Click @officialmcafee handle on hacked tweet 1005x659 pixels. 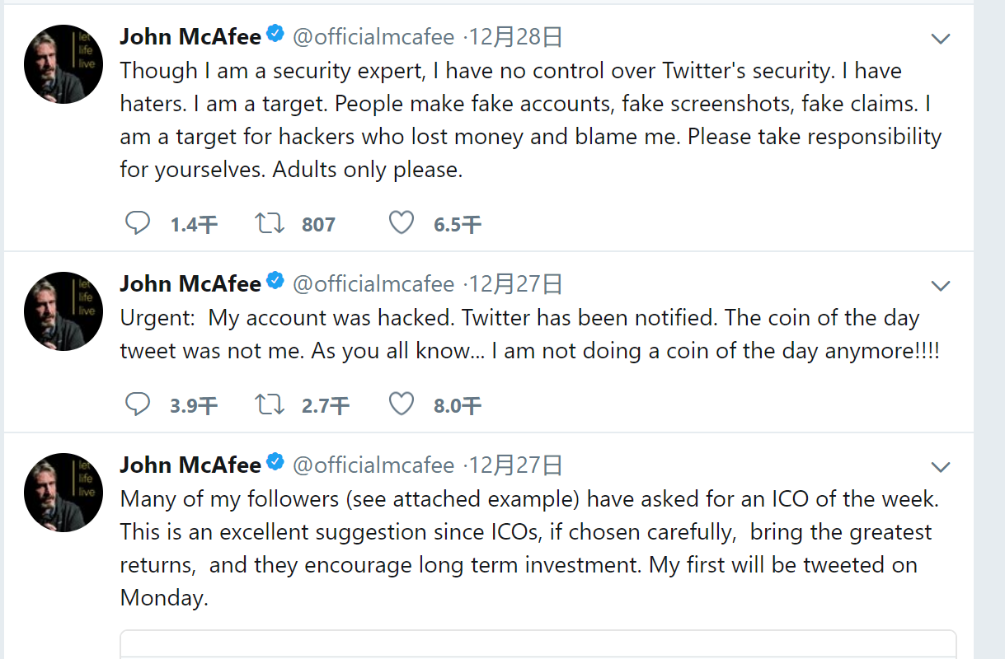click(x=373, y=284)
